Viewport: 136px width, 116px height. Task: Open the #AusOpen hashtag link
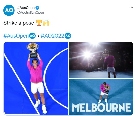[x=16, y=36]
